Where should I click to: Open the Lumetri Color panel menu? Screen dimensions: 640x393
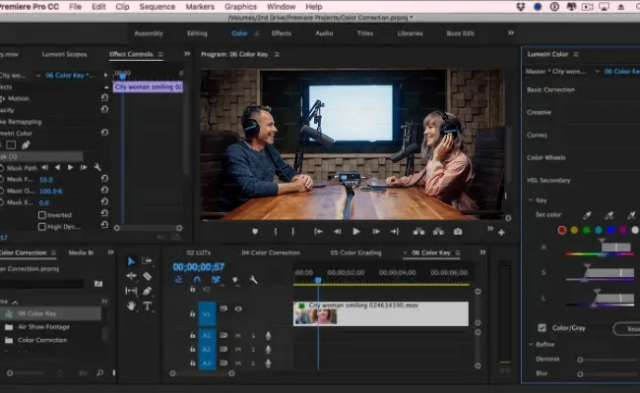tap(576, 54)
